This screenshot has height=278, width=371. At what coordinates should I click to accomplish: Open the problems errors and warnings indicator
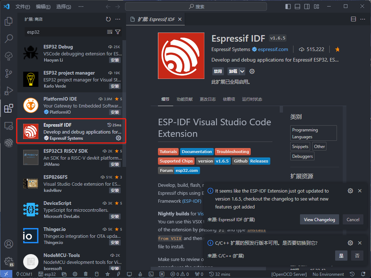[x=180, y=274]
